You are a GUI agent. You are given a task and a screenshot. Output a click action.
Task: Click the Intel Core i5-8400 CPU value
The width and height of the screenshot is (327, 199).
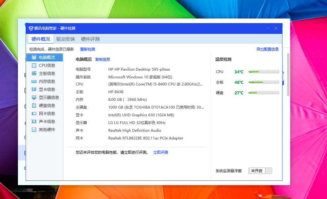155,84
